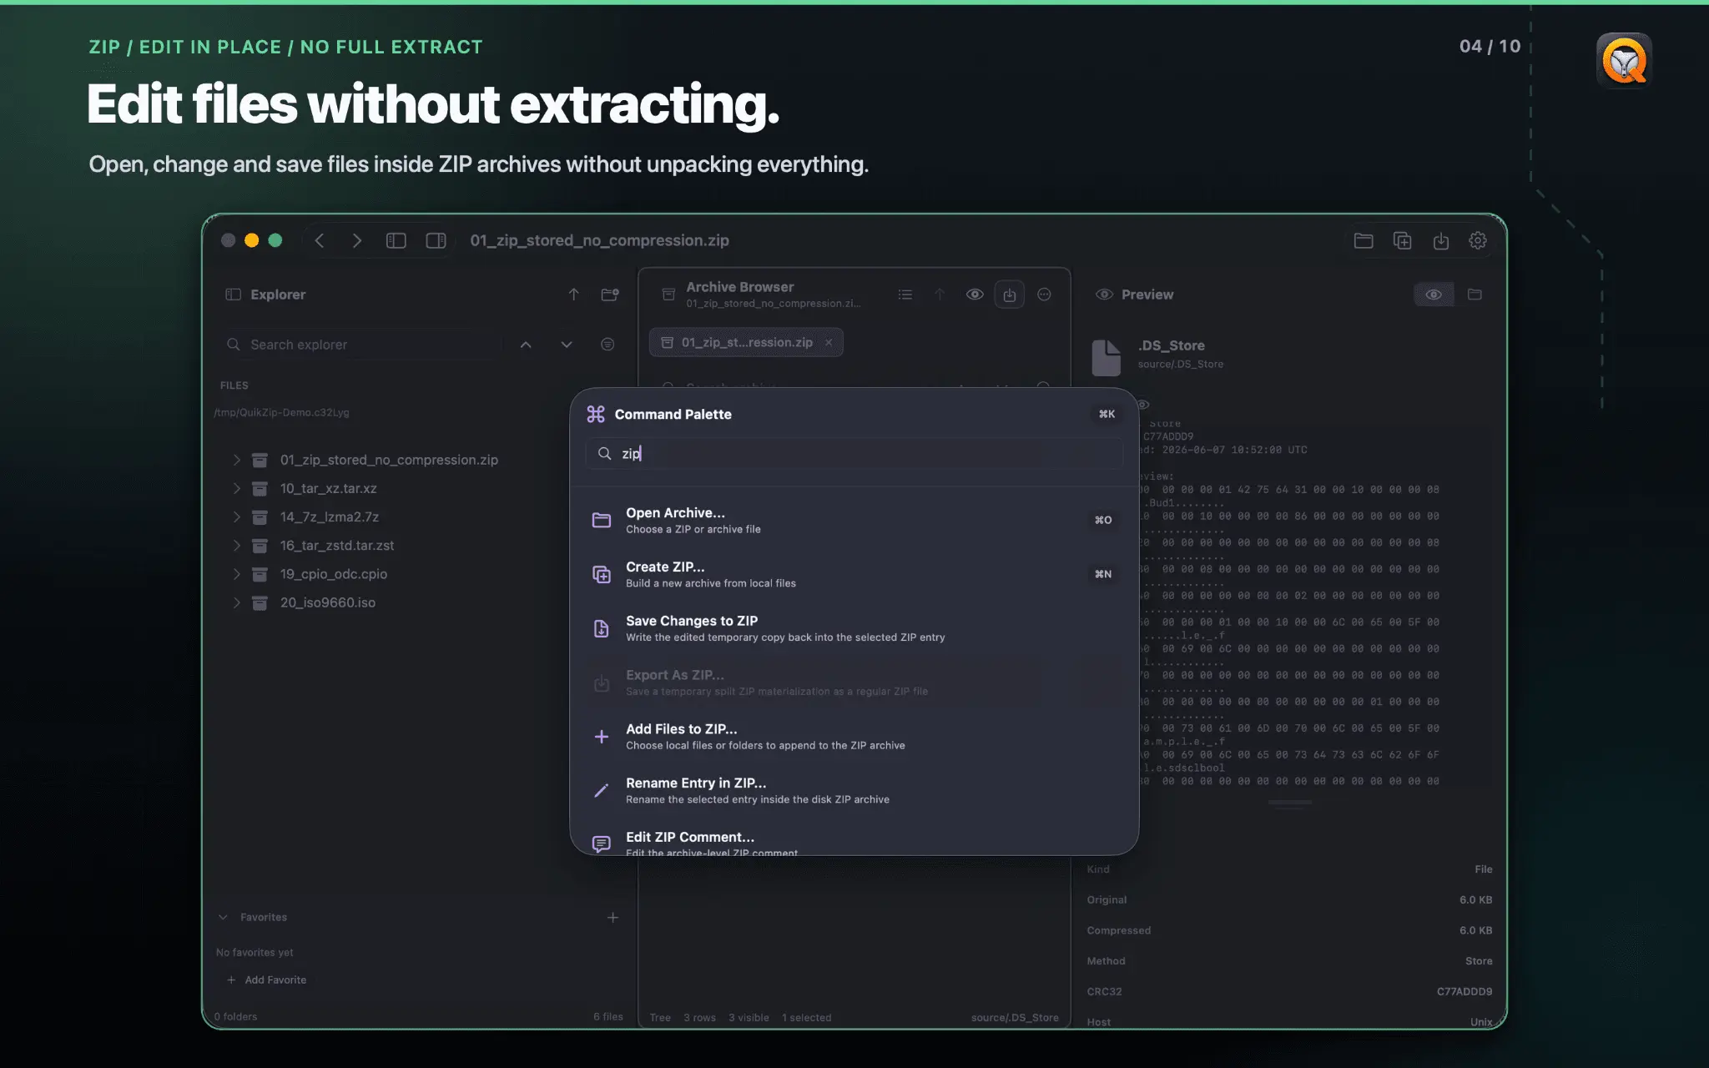This screenshot has width=1709, height=1068.
Task: Expand 20_iso9660.iso tree row
Action: coord(237,602)
